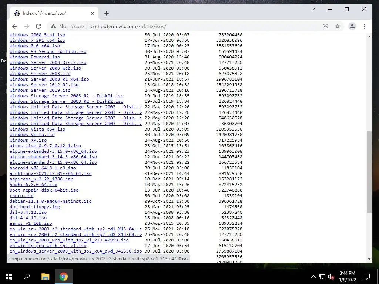Click earos_v1_10b.iso
379x284 pixels.
pos(31,224)
